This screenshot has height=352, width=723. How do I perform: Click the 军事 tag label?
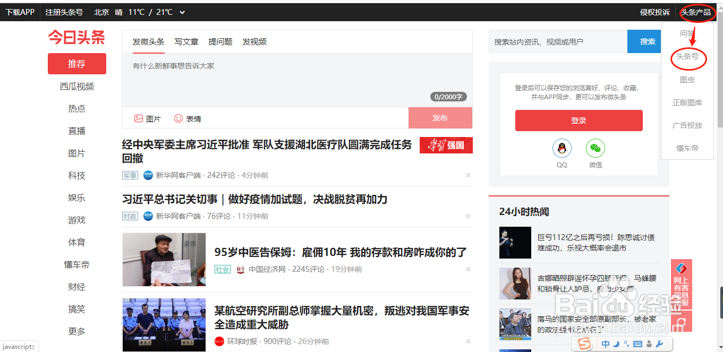pyautogui.click(x=130, y=175)
